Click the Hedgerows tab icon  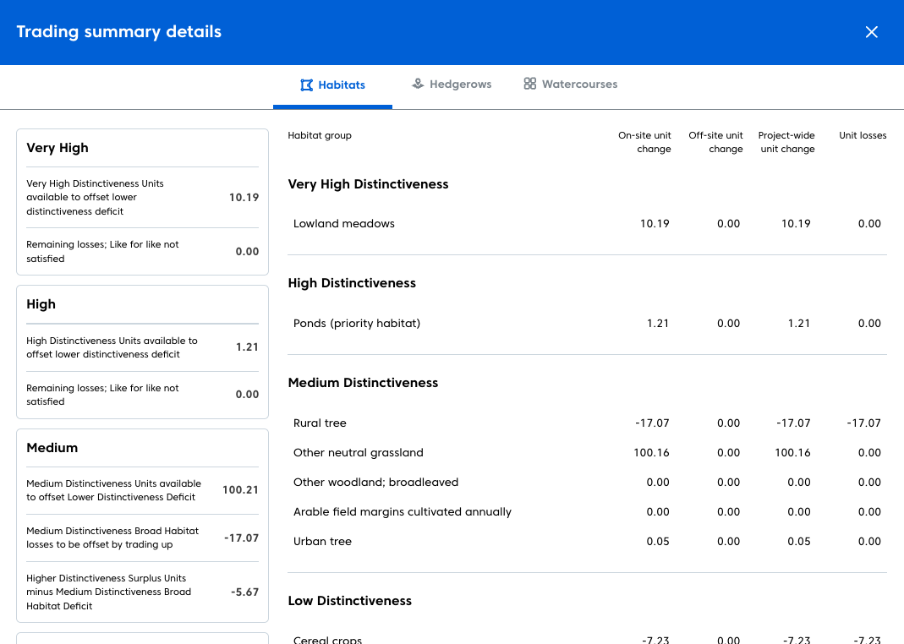click(x=418, y=85)
